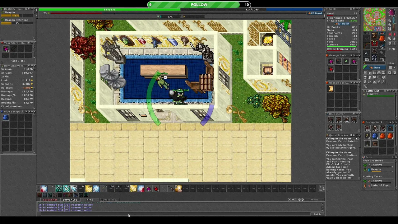Open Battle List filter dropdown arrow
The height and width of the screenshot is (224, 398).
point(390,91)
